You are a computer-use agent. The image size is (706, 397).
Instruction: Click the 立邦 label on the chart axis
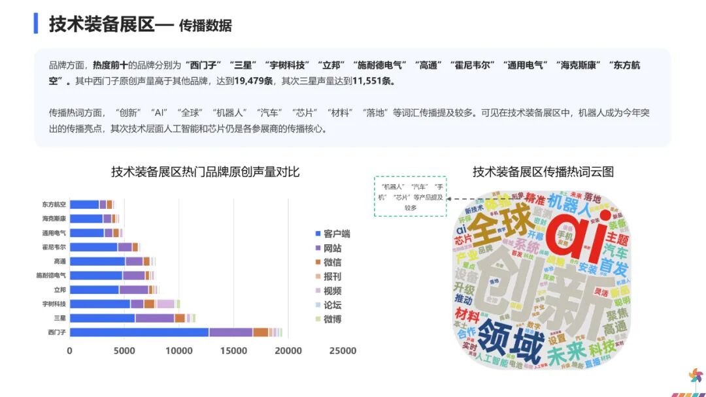[60, 289]
